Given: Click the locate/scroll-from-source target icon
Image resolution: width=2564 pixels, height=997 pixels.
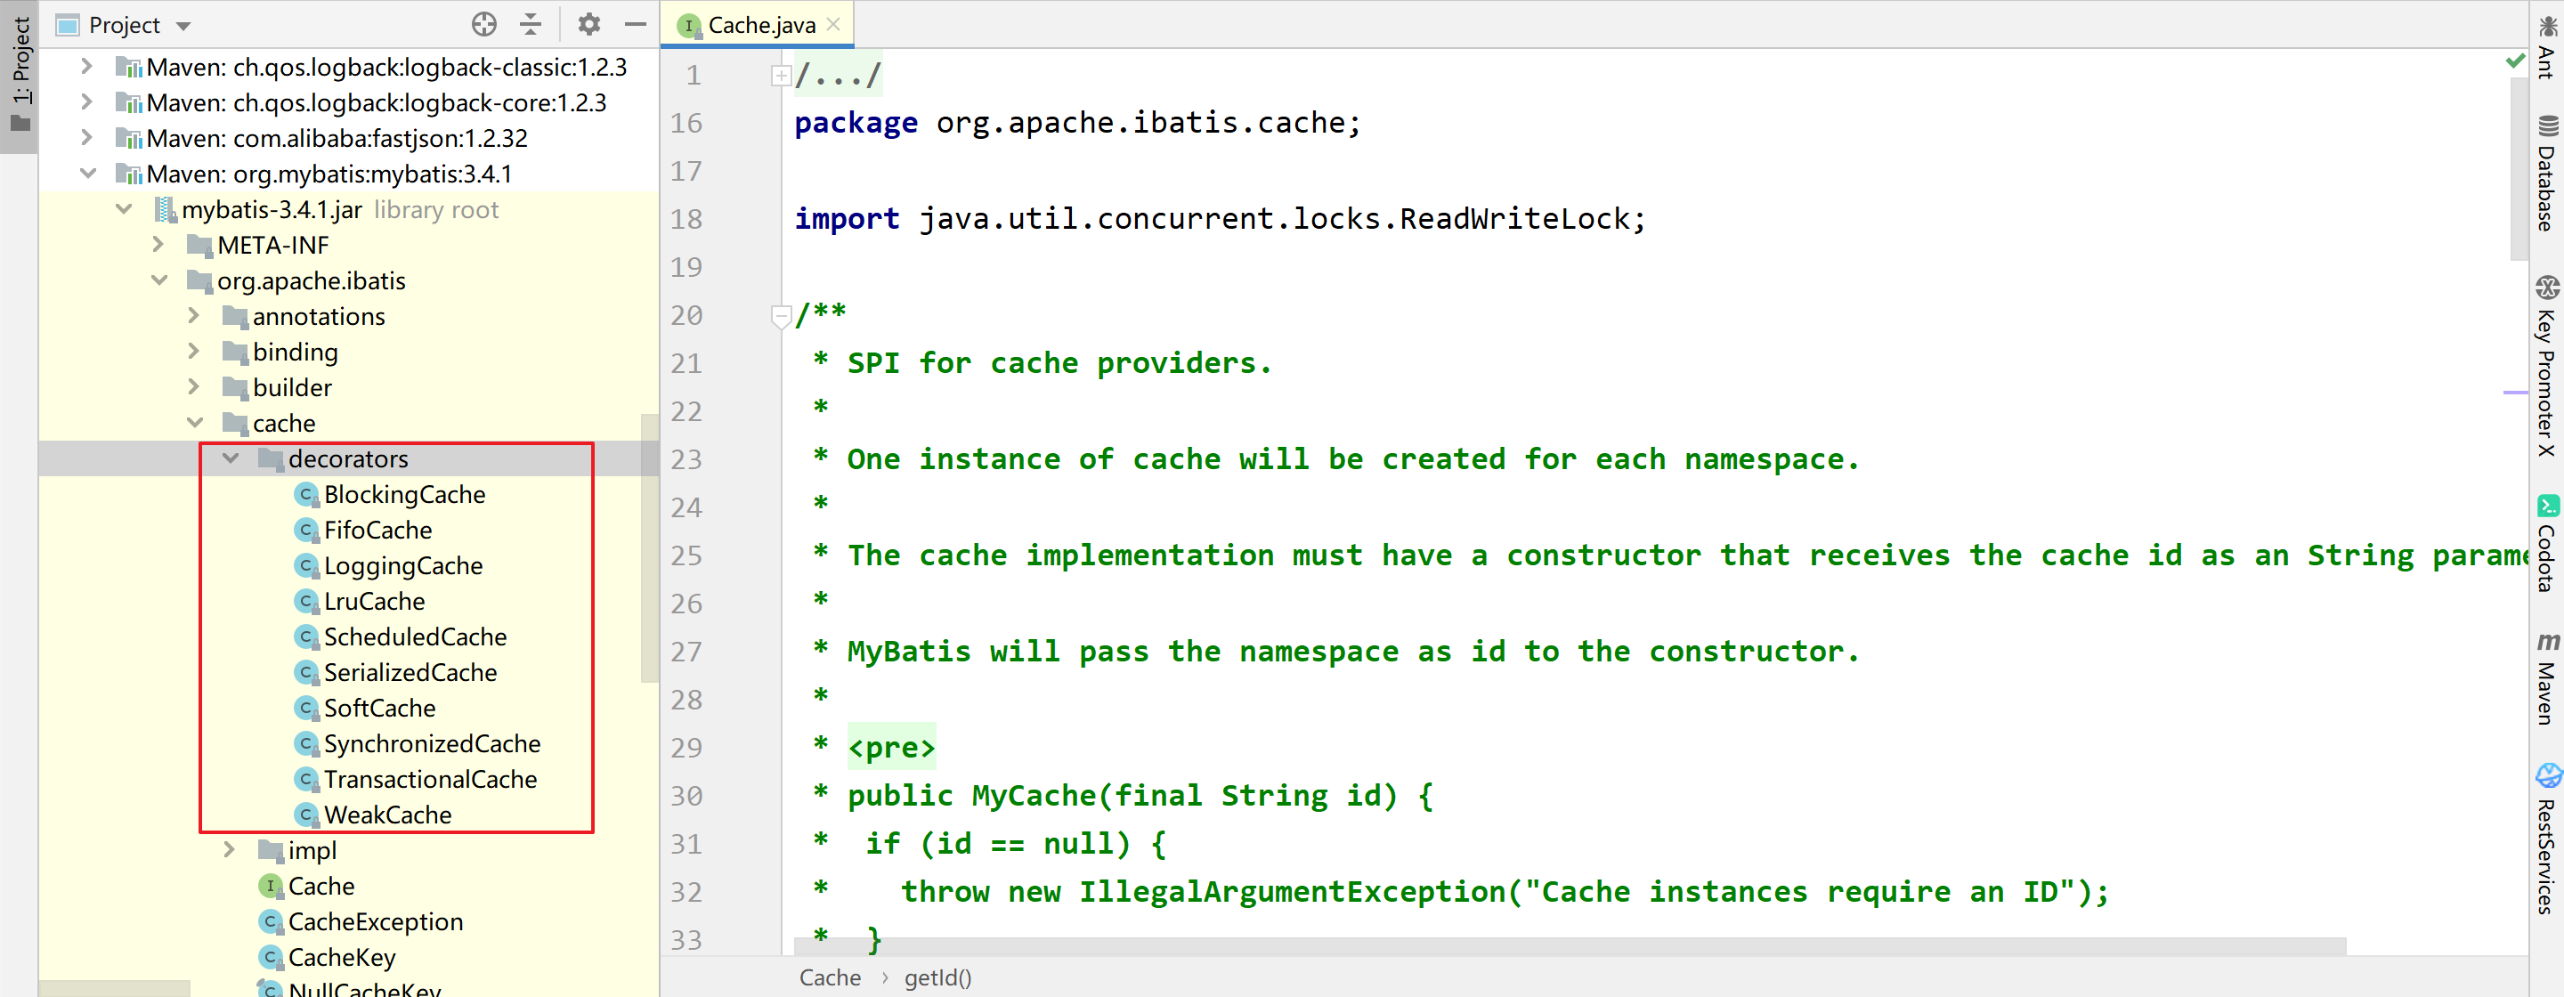Looking at the screenshot, I should pyautogui.click(x=483, y=24).
